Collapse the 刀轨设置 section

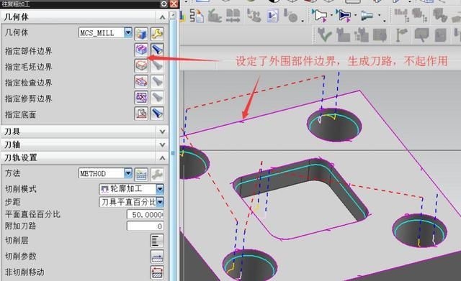point(162,158)
